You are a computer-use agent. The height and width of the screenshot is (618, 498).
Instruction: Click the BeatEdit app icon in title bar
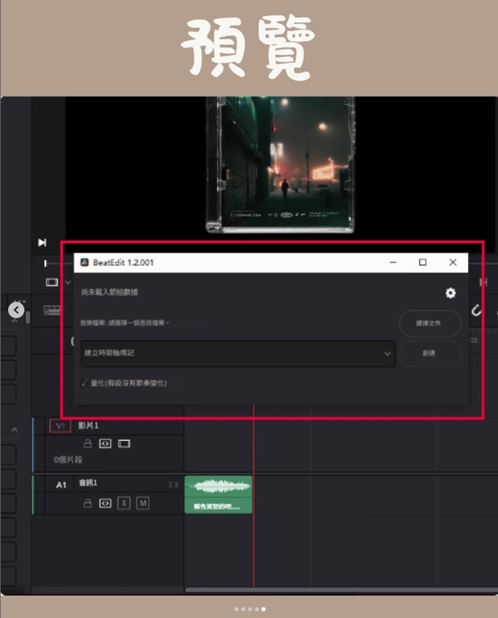(x=84, y=262)
